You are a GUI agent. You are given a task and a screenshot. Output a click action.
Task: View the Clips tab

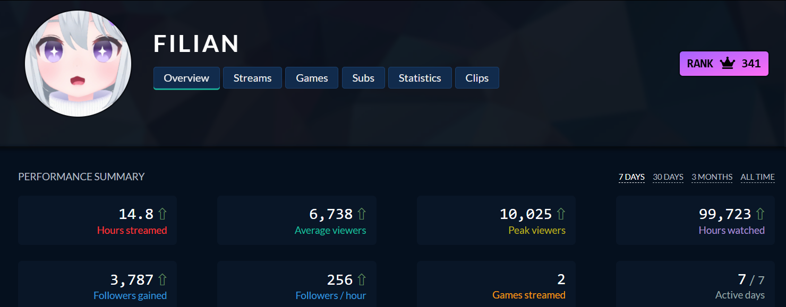tap(477, 78)
